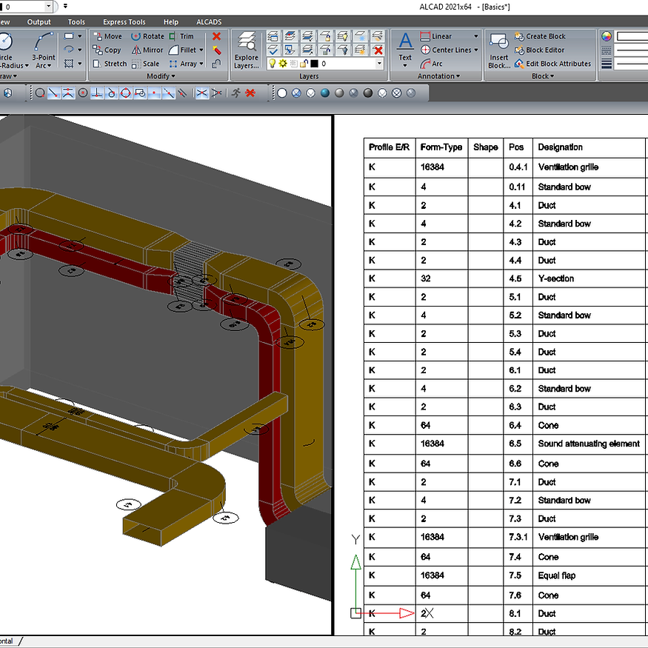Screen dimensions: 648x648
Task: Toggle Intersection entity snap
Action: (201, 93)
